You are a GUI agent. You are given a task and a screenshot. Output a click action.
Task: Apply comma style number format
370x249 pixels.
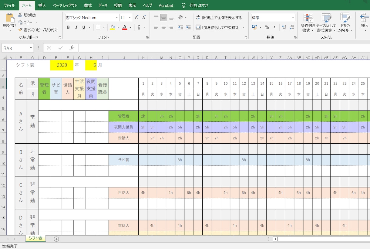click(x=274, y=27)
